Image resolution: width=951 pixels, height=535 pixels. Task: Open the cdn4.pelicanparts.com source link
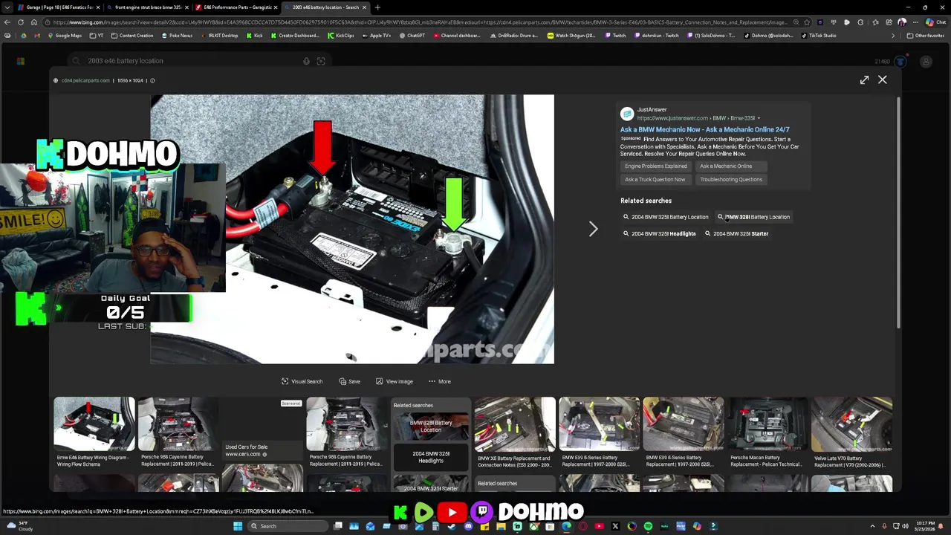point(85,80)
